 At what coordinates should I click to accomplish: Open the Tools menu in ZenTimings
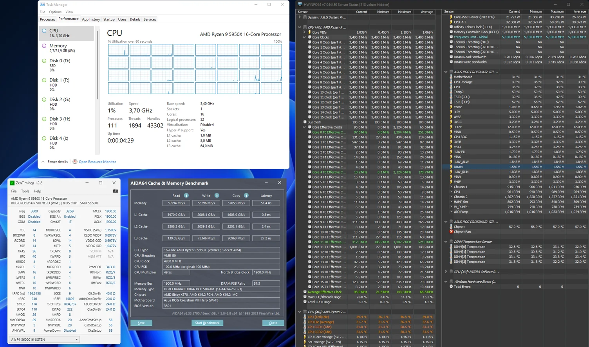[x=25, y=191]
